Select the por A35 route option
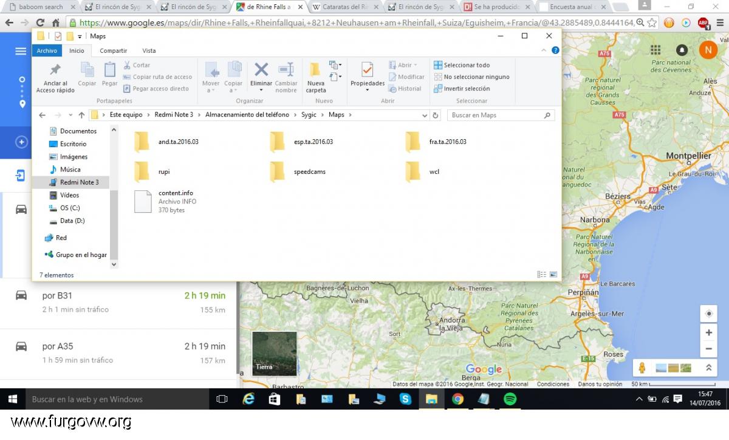 click(x=118, y=352)
